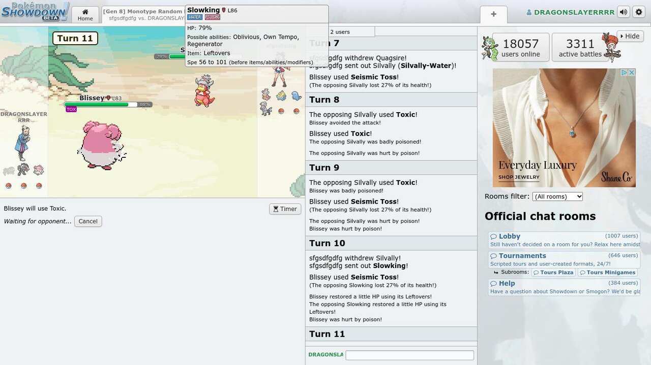Open a new room with the plus tab
This screenshot has width=651, height=365.
pyautogui.click(x=493, y=15)
